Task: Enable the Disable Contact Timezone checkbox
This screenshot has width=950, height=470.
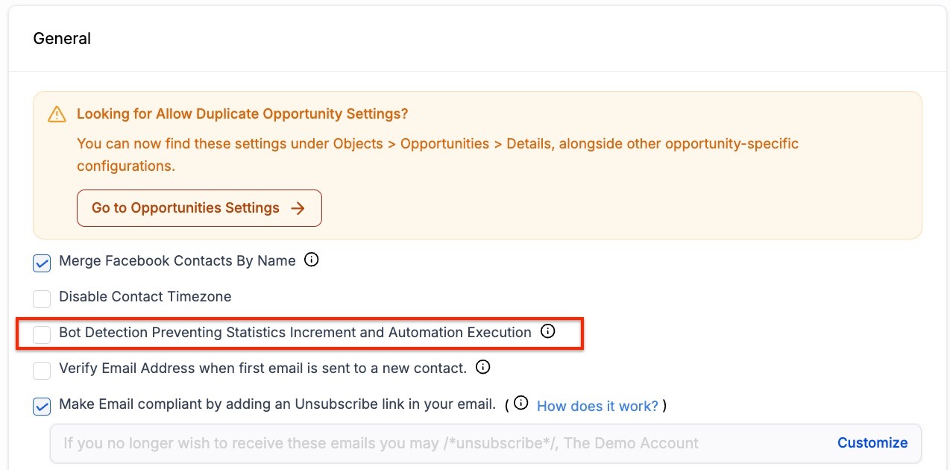Action: tap(42, 298)
